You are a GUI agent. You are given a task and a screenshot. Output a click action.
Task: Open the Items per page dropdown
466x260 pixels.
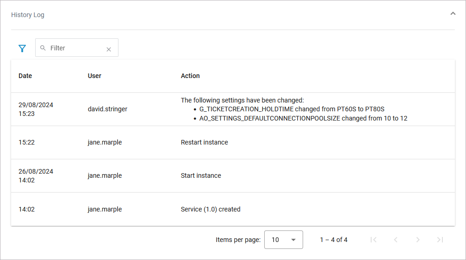pos(283,240)
